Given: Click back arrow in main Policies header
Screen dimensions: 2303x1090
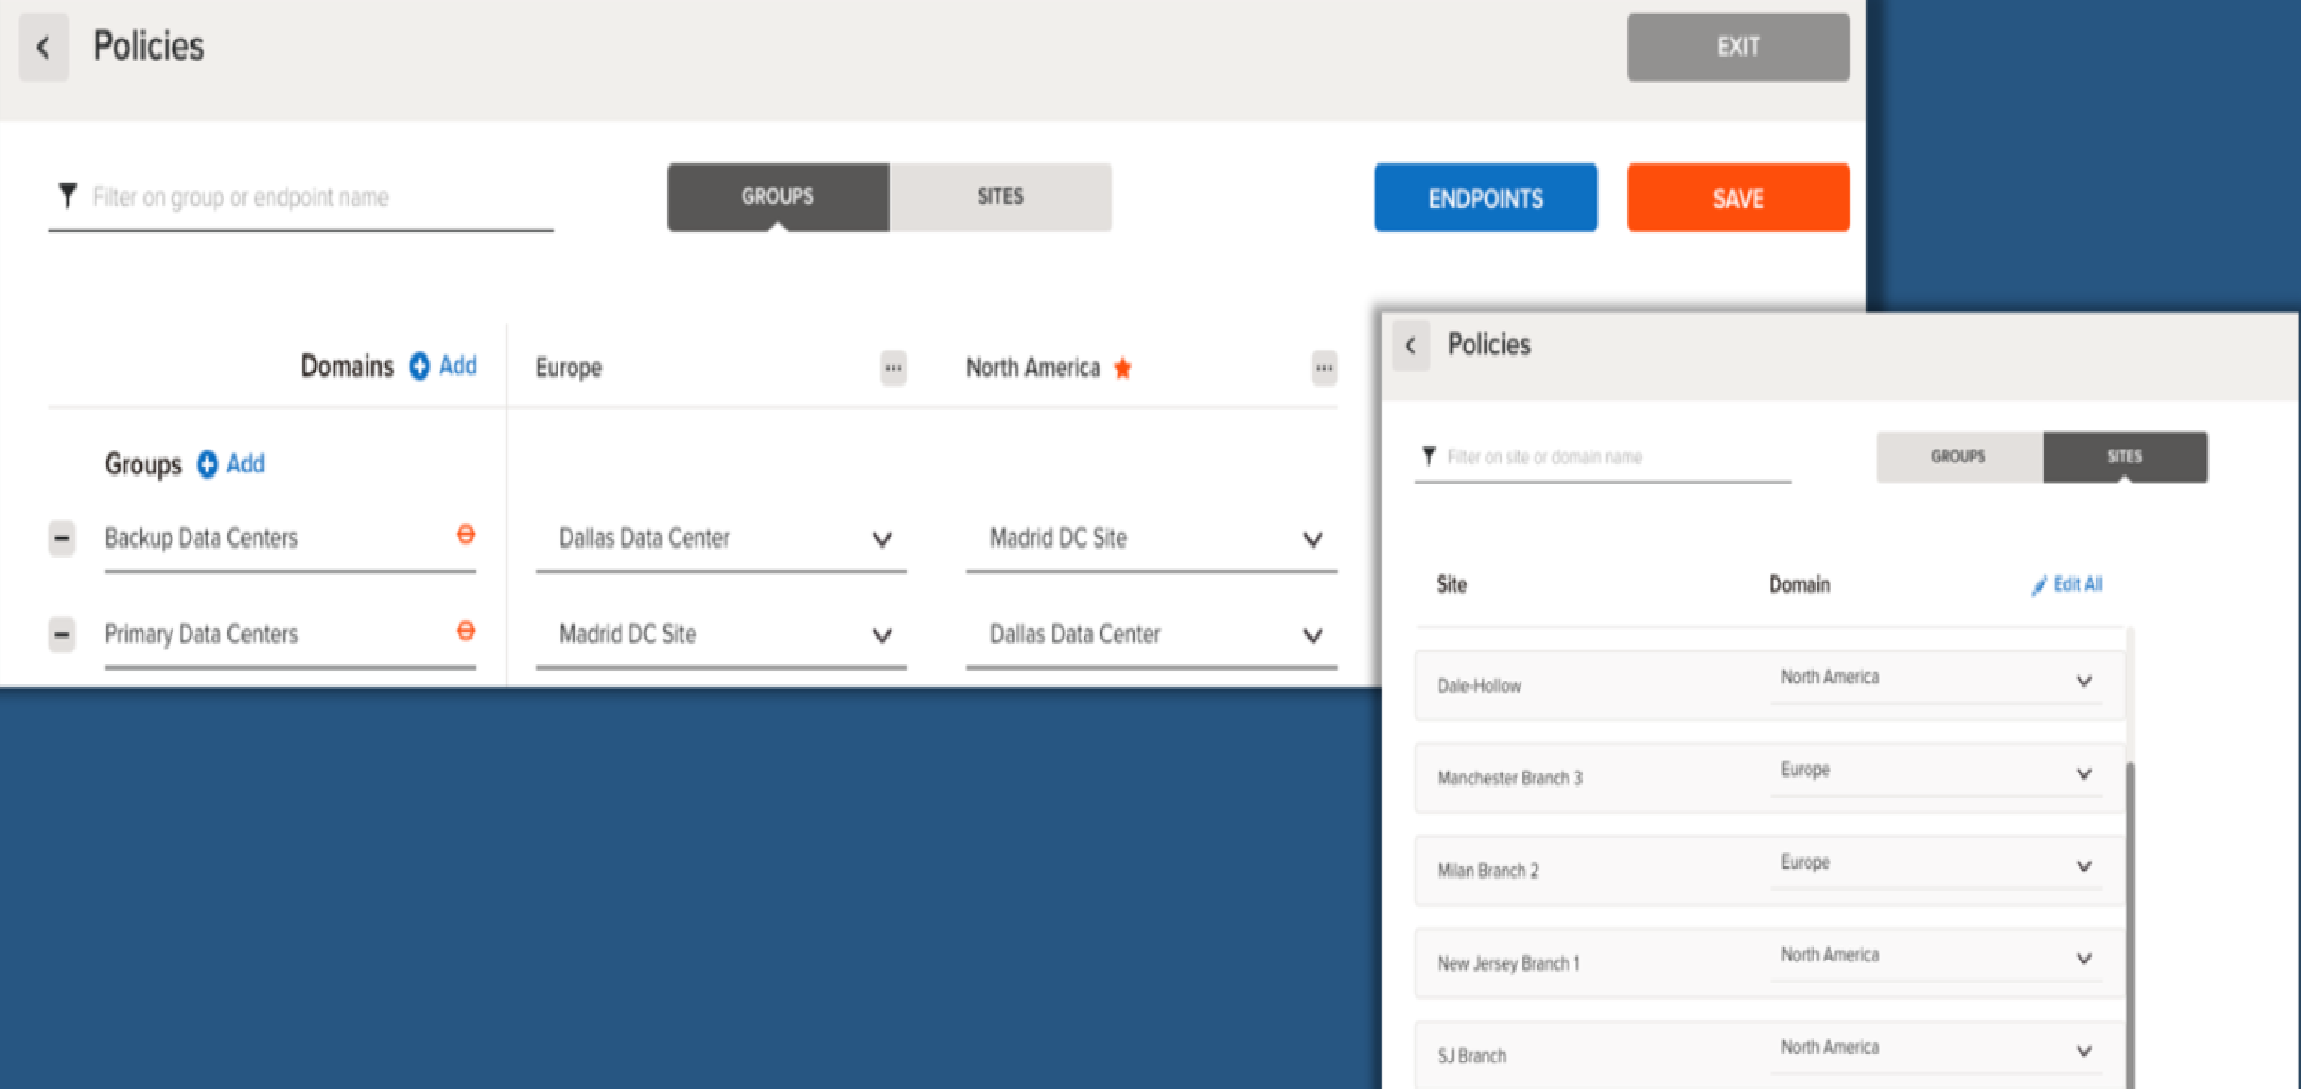Looking at the screenshot, I should click(x=43, y=47).
